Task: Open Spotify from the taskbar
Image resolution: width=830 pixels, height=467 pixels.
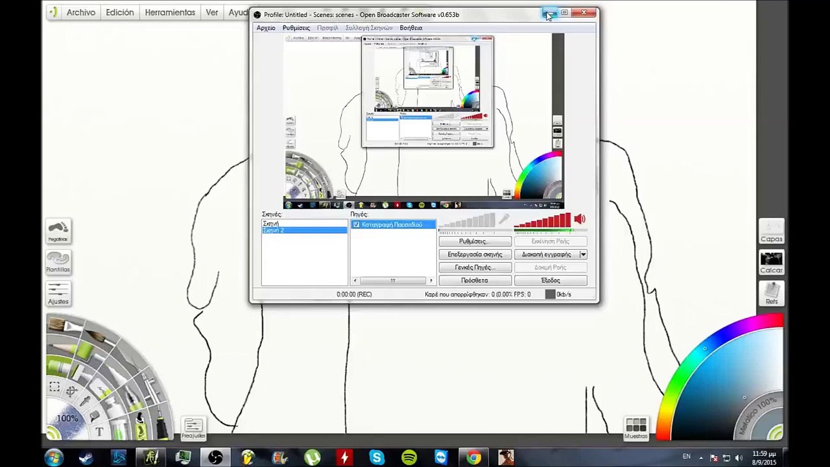Action: click(x=409, y=458)
